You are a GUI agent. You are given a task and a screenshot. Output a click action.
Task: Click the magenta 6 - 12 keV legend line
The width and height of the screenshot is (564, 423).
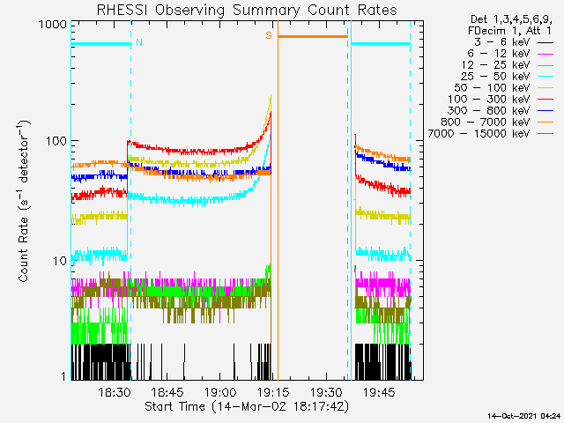tap(545, 54)
